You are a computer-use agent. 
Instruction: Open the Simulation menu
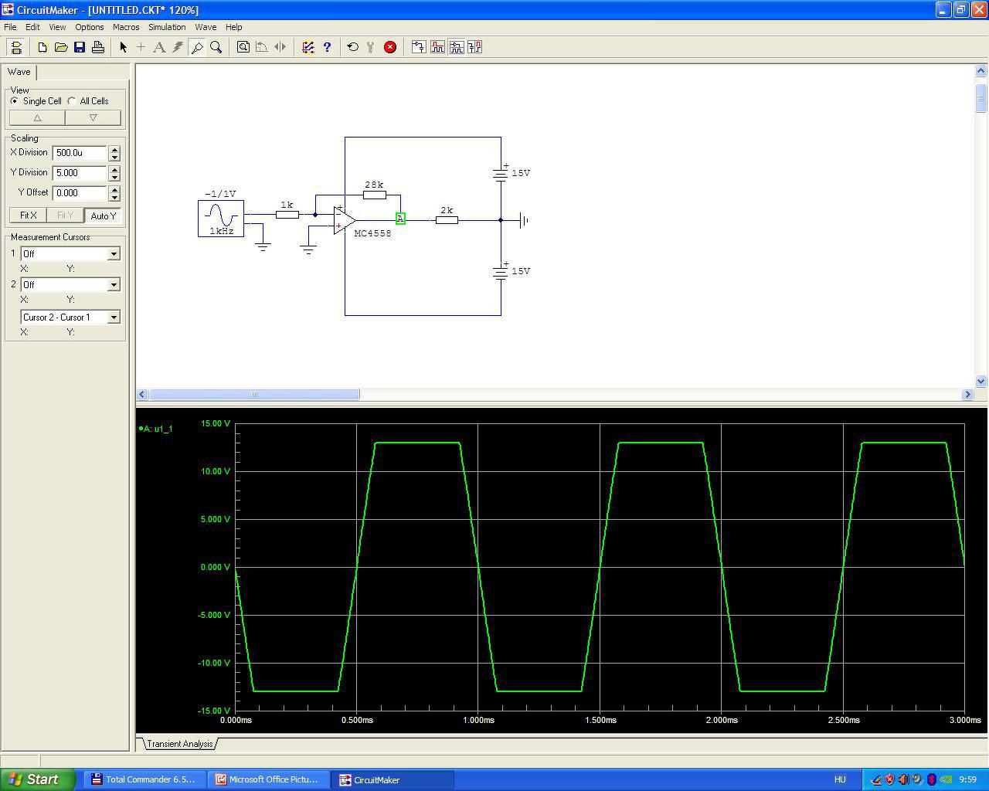point(167,27)
